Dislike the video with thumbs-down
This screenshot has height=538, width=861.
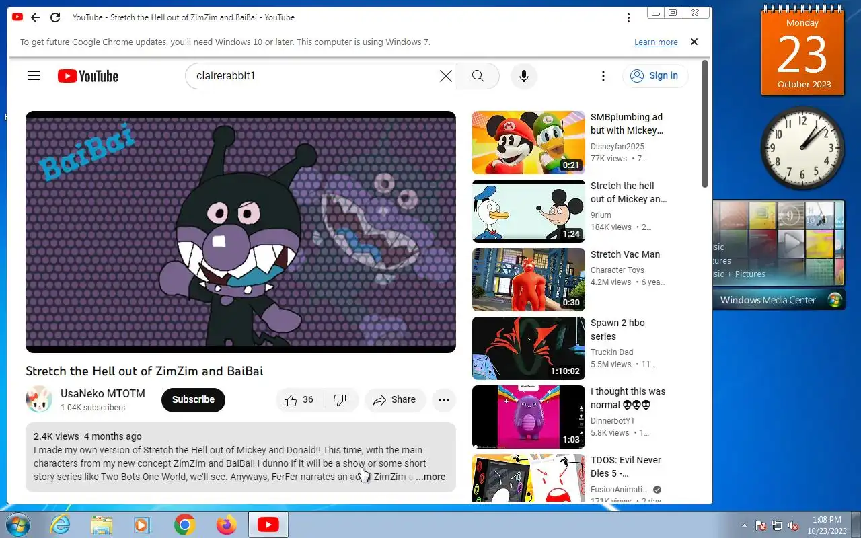pos(340,400)
